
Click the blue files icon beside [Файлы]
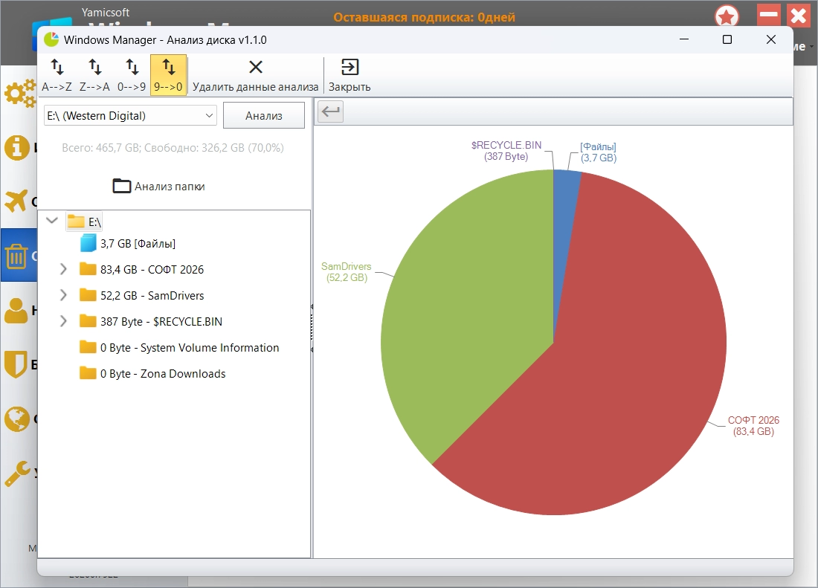click(88, 243)
